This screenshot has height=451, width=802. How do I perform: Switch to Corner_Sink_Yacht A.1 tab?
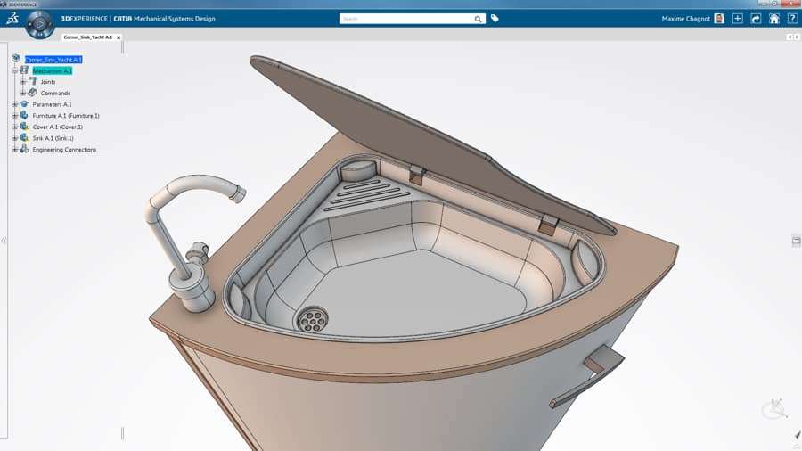88,37
